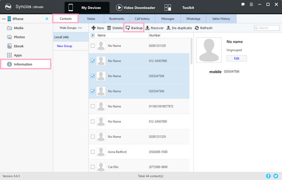
Task: Click the Syncios logo icon
Action: (x=8, y=7)
